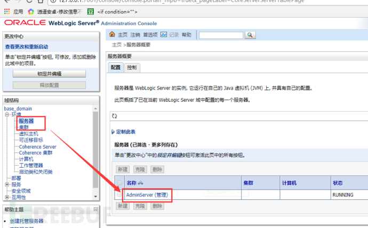Select 计算机 in the domain tree
This screenshot has width=368, height=228.
click(26, 159)
